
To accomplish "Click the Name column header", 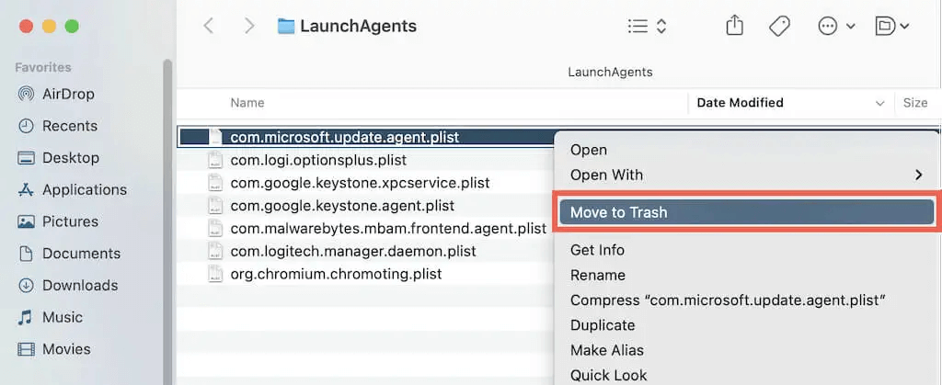I will point(247,103).
